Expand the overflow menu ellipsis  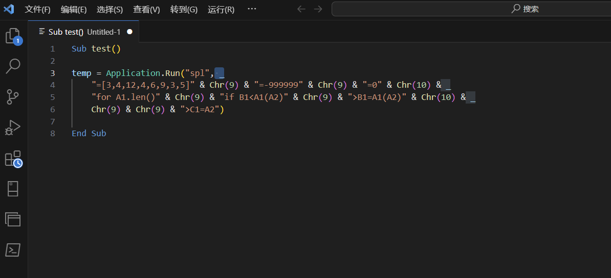(x=252, y=9)
